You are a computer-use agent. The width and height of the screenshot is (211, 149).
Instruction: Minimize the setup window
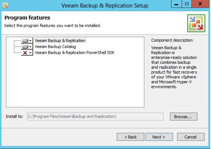pyautogui.click(x=176, y=4)
